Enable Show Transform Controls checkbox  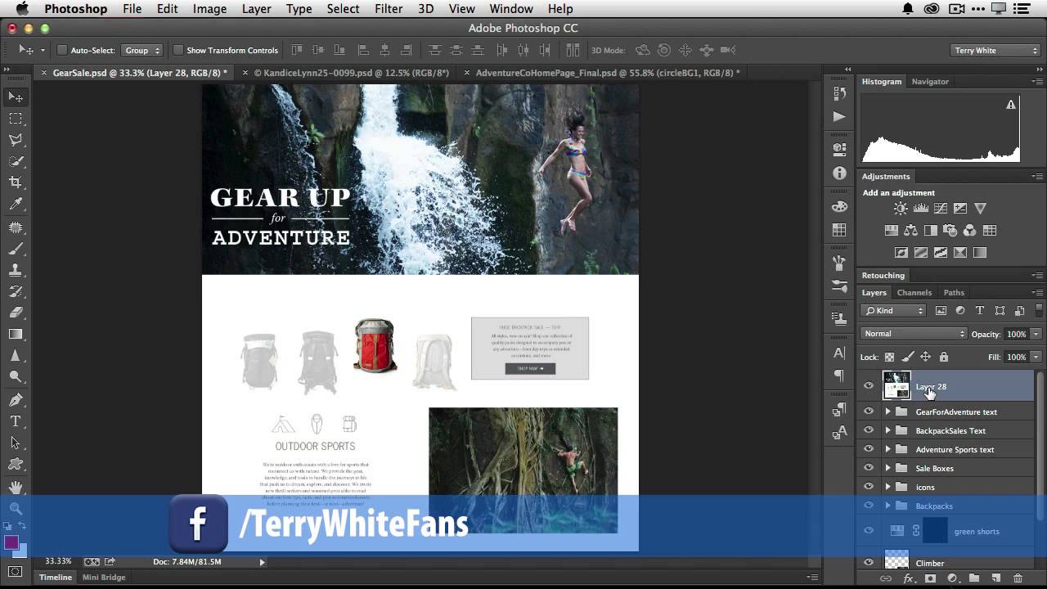coord(177,50)
